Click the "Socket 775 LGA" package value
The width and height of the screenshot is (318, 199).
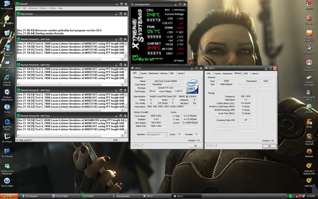pos(166,88)
